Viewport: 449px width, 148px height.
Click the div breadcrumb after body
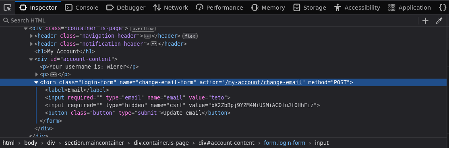tap(51, 143)
